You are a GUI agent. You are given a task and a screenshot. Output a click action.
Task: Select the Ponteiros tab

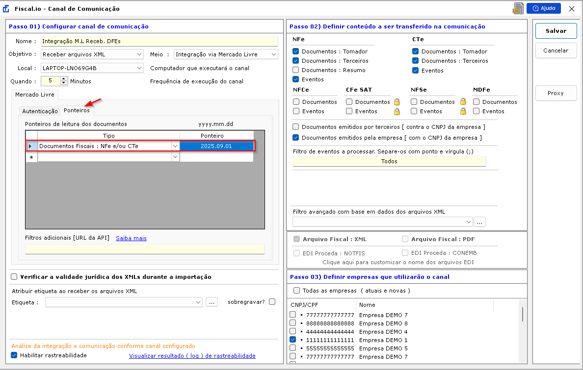click(77, 111)
